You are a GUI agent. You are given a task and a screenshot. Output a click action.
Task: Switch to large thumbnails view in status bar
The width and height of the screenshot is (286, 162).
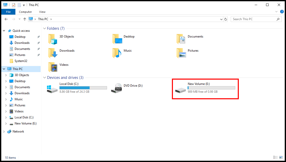coord(281,157)
